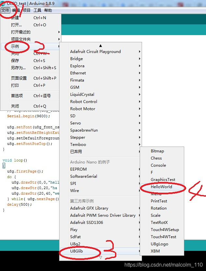Click the u8g.setFontPosTop(); code line
This screenshot has height=271, width=206.
pos(30,144)
